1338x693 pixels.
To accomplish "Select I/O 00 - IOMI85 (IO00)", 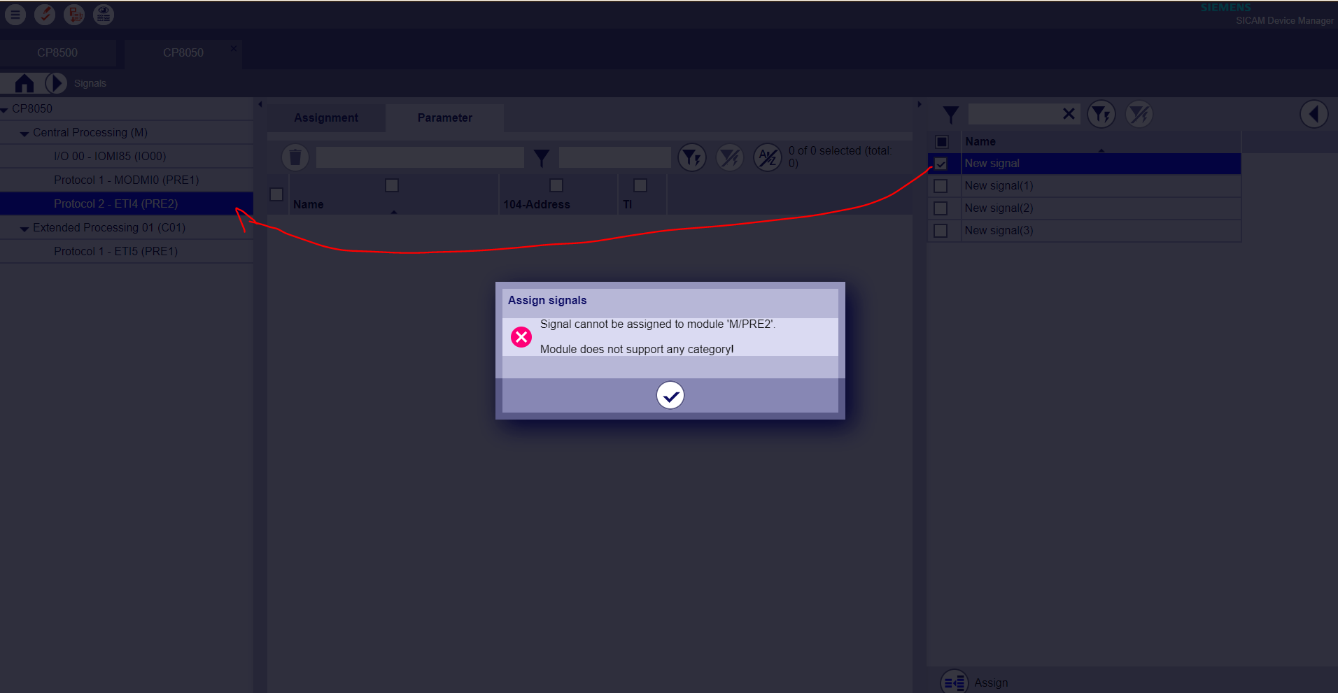I will [110, 156].
